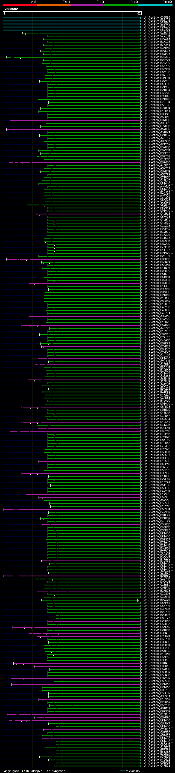
Task: Select label UniRef100_Q9AMW1
Action: click(x=157, y=636)
